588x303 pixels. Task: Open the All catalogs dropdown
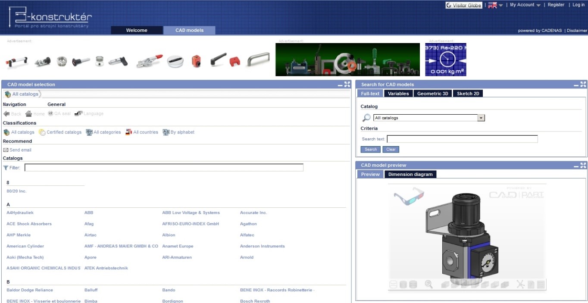point(429,118)
